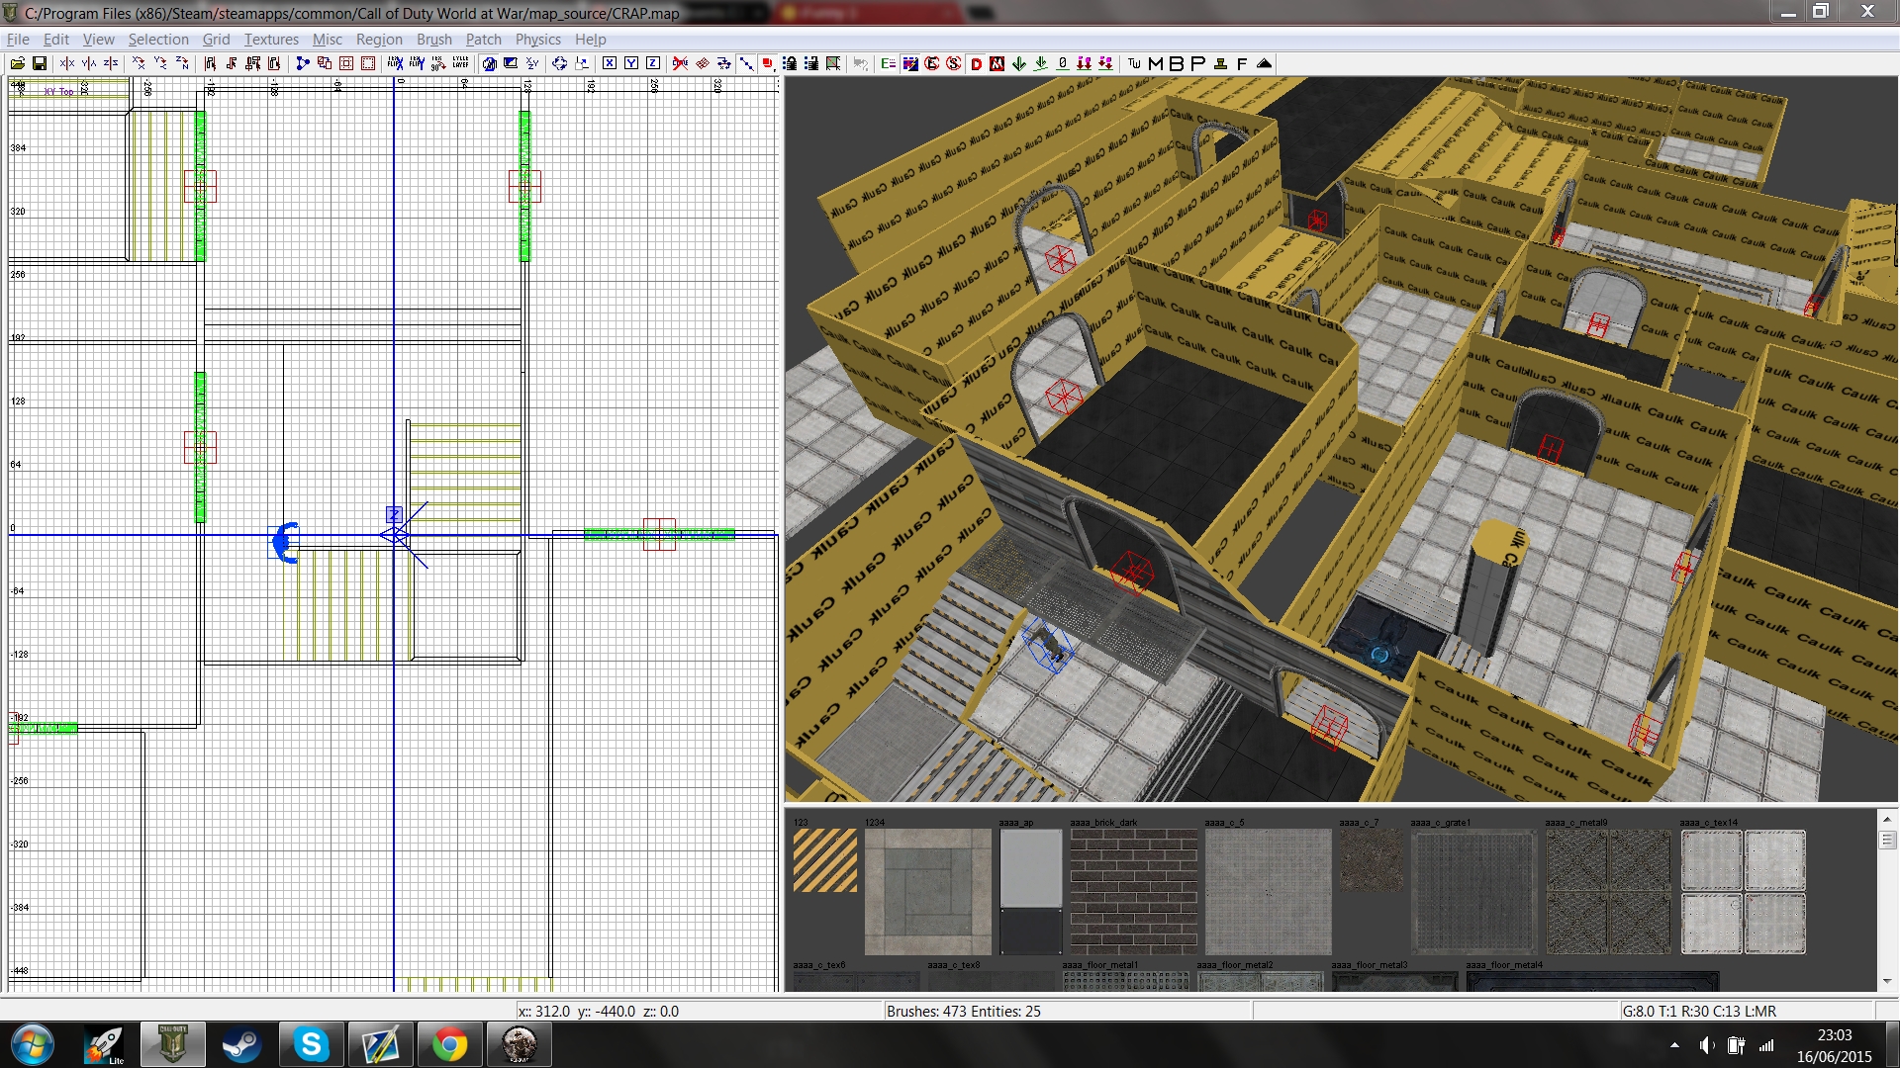Click the overlapping red squares toolbar icon
Screen dimensions: 1900x1068
325,63
